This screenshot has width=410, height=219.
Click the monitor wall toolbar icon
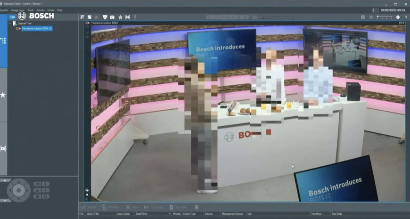click(x=105, y=17)
